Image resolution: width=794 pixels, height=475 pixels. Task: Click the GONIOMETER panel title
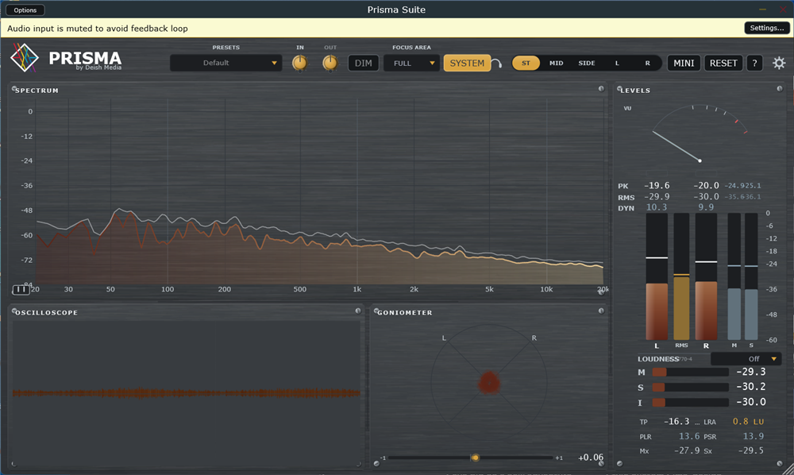[405, 312]
